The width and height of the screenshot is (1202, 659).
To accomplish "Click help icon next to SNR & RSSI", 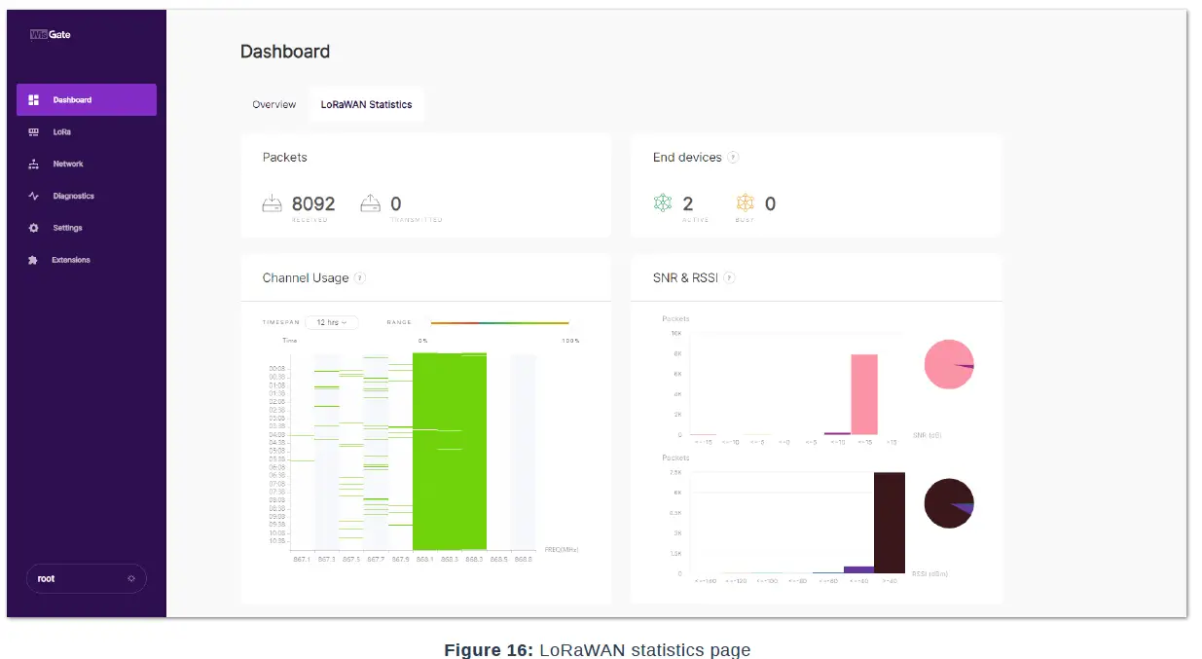I will click(x=729, y=278).
